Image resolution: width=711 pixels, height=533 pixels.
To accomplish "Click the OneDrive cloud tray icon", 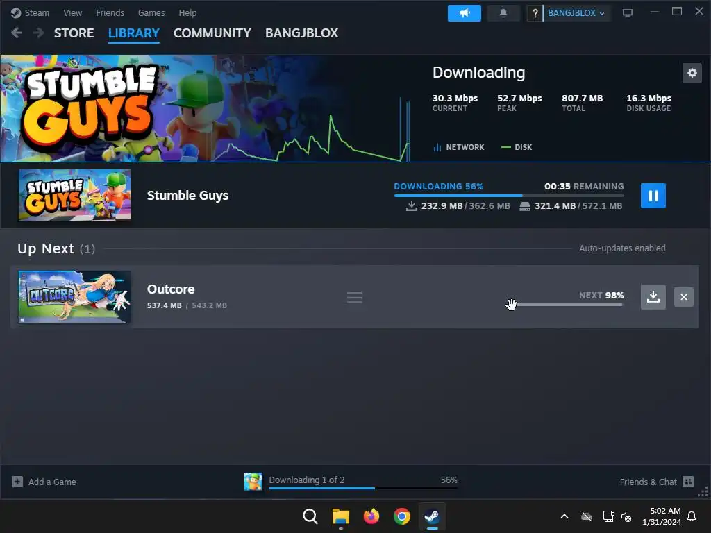I will 587,516.
